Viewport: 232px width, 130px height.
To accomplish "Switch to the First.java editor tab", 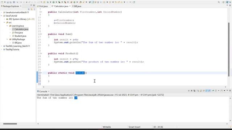I will 42,6.
